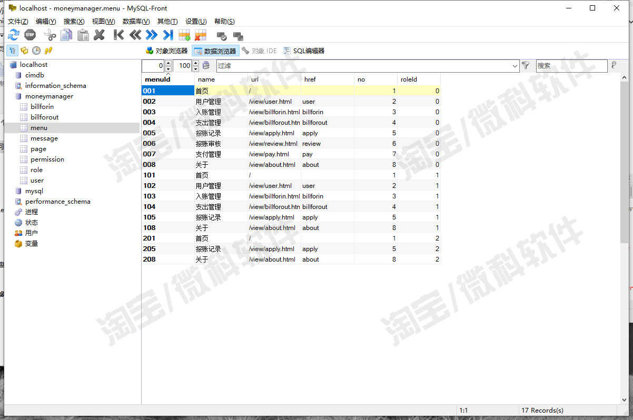Open the 文件 menu
Screen dimensions: 633x420
coord(18,21)
